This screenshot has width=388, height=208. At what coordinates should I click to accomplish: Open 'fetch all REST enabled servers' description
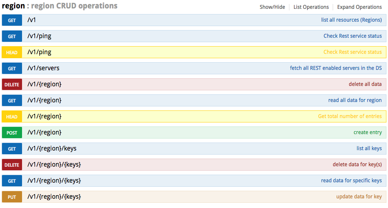(x=335, y=68)
